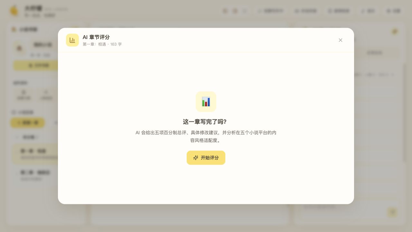Click the bar chart emoji above 这一章写完了吗
412x232 pixels.
click(x=206, y=101)
